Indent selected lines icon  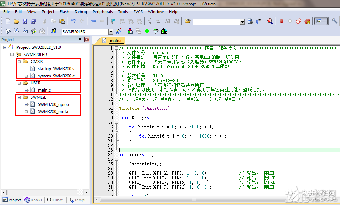coord(151,21)
